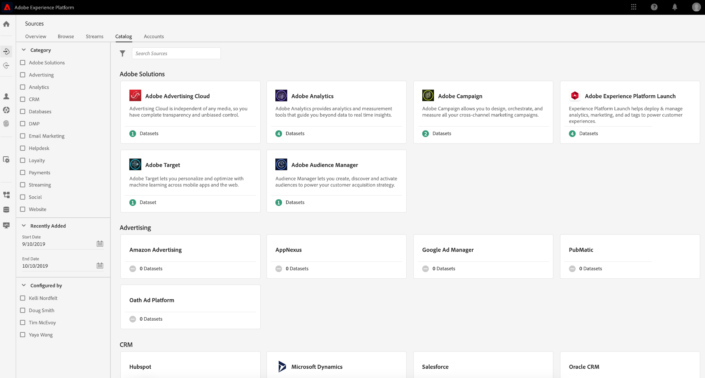Select the Catalog tab
705x378 pixels.
[124, 36]
